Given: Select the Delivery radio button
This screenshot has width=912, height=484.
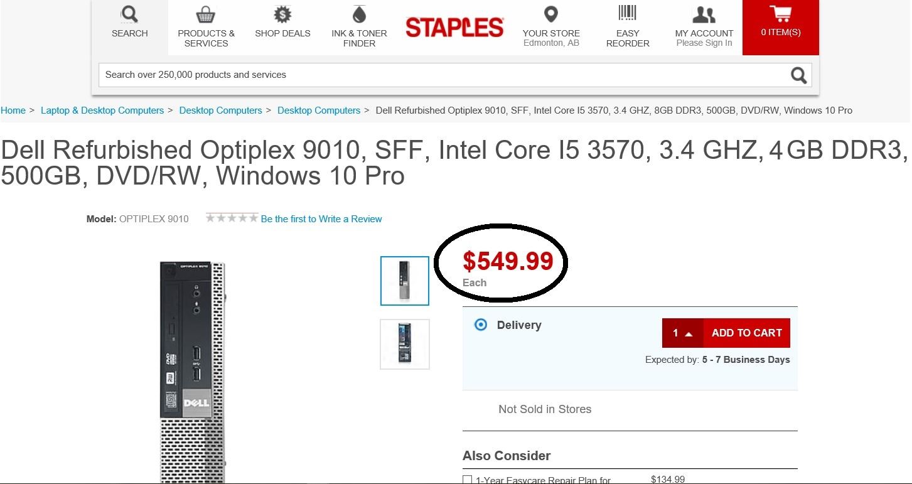Looking at the screenshot, I should pos(481,325).
